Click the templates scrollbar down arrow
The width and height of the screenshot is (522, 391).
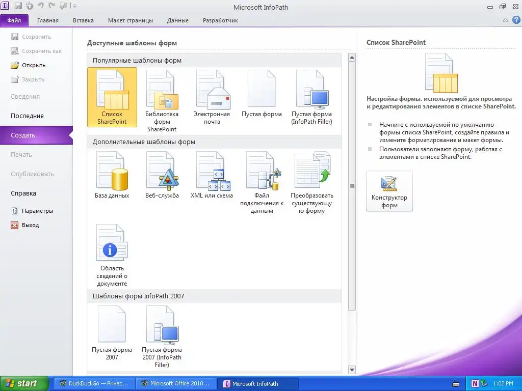[352, 370]
